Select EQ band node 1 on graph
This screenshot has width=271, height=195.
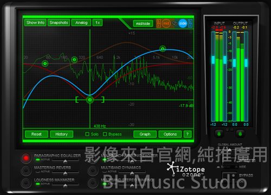[x=45, y=63]
